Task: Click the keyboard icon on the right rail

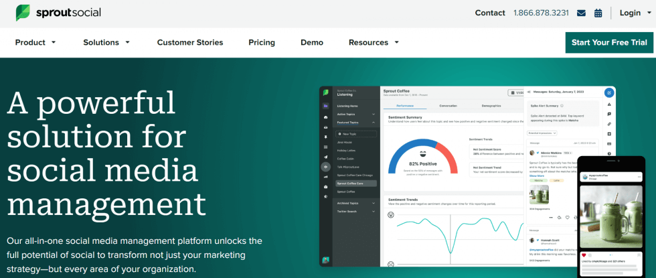Action: (609, 143)
